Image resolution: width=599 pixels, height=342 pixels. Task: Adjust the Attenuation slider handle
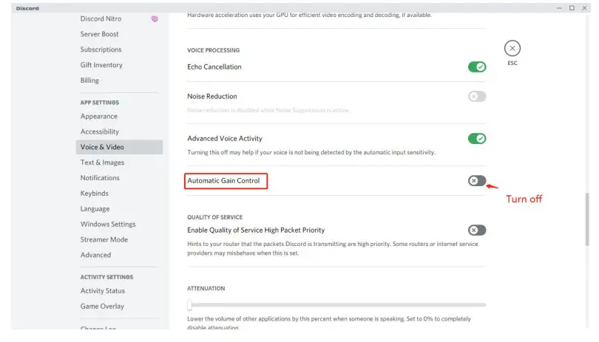click(x=189, y=304)
